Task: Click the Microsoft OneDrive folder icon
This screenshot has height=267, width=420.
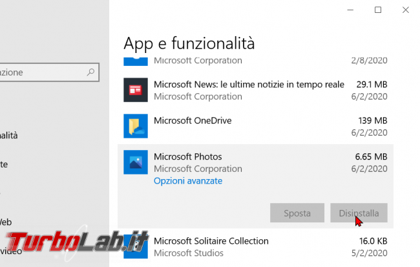Action: click(136, 126)
